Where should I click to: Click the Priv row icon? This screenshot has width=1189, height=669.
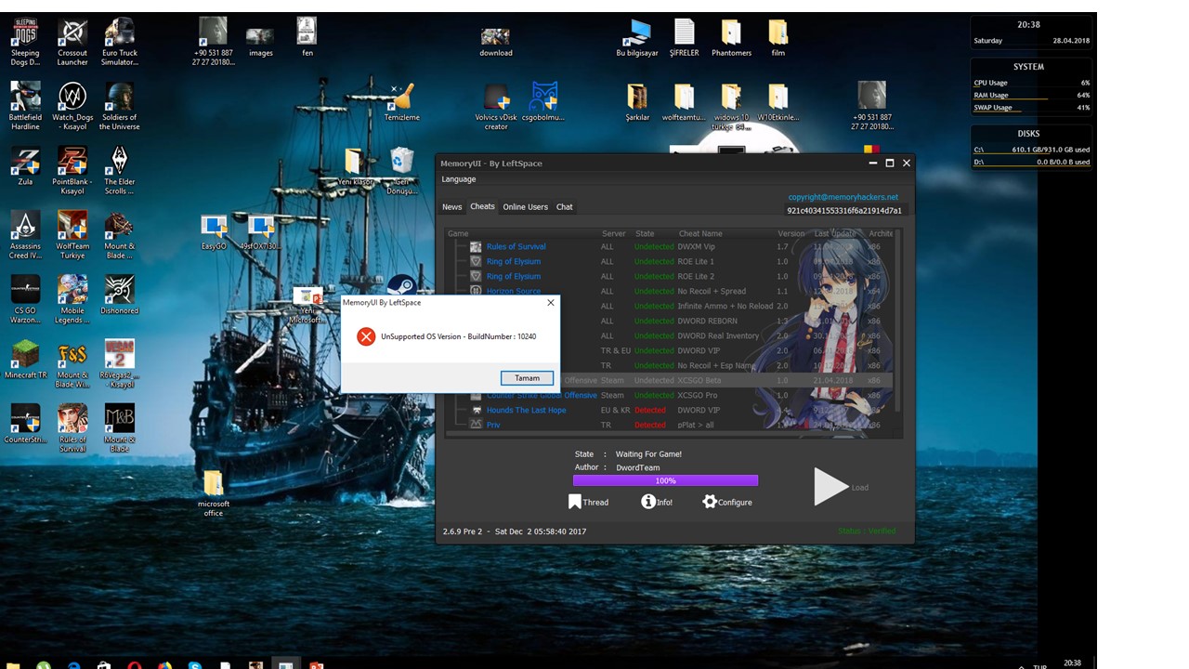476,426
